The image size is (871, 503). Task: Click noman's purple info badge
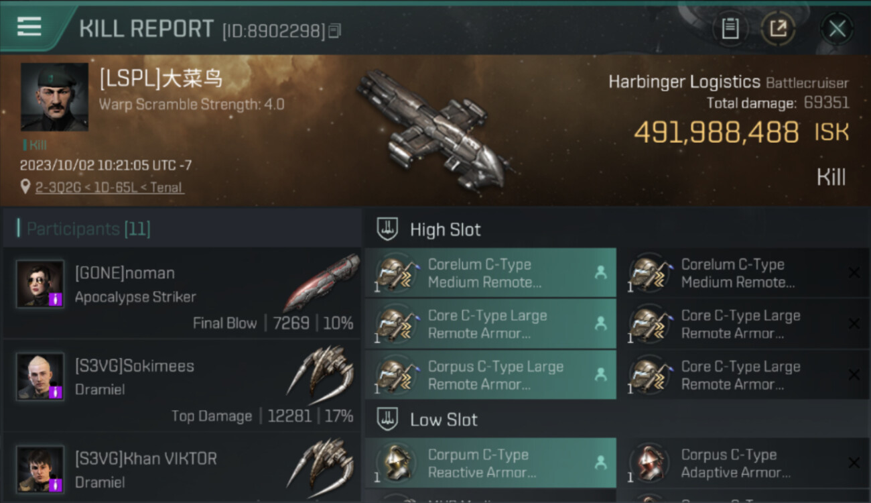[x=56, y=298]
